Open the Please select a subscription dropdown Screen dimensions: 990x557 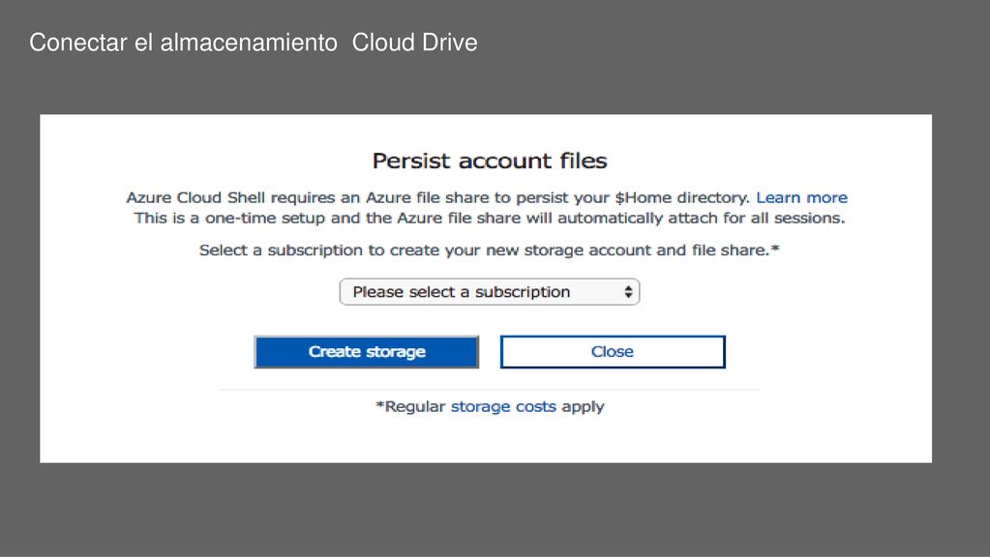point(490,292)
